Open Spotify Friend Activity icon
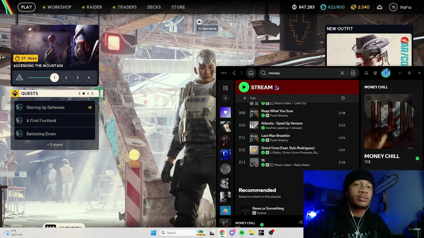The width and height of the screenshot is (424, 238). pyautogui.click(x=375, y=73)
